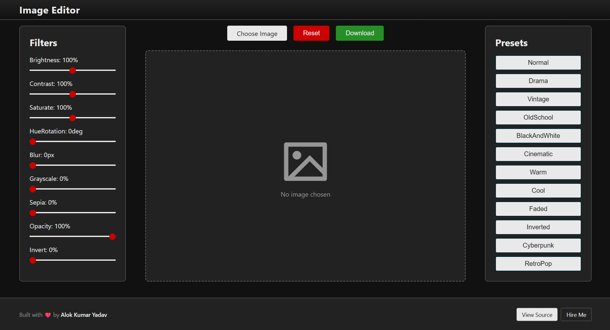Reset all filters with the Reset button

click(x=311, y=33)
